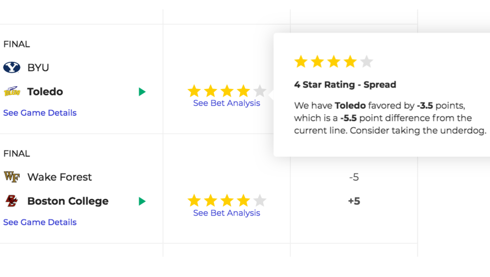Click the Boston College eagle logo

pos(12,201)
